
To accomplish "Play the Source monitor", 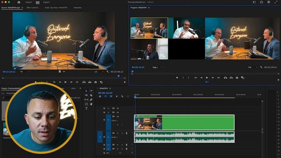I will (x=65, y=82).
